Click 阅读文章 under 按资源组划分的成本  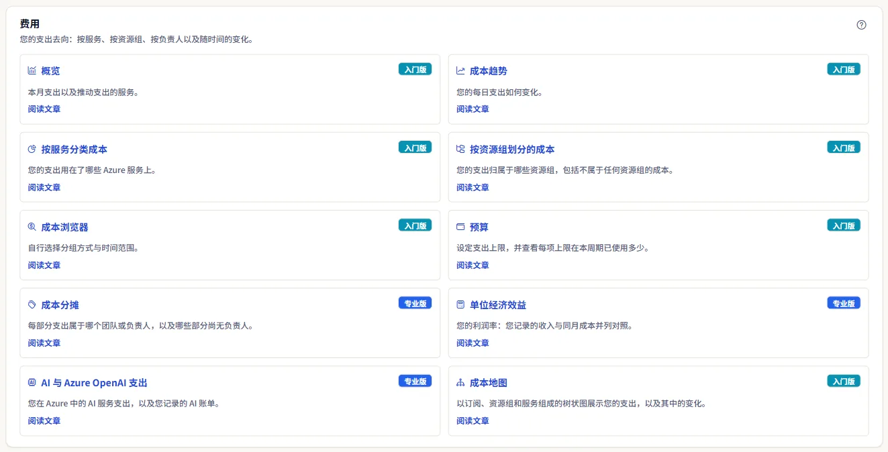(x=473, y=187)
